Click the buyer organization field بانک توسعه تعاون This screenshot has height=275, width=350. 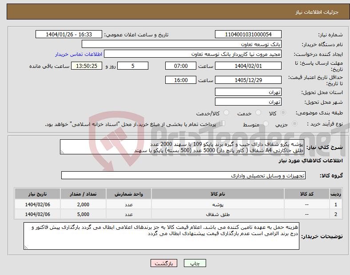[x=182, y=44]
